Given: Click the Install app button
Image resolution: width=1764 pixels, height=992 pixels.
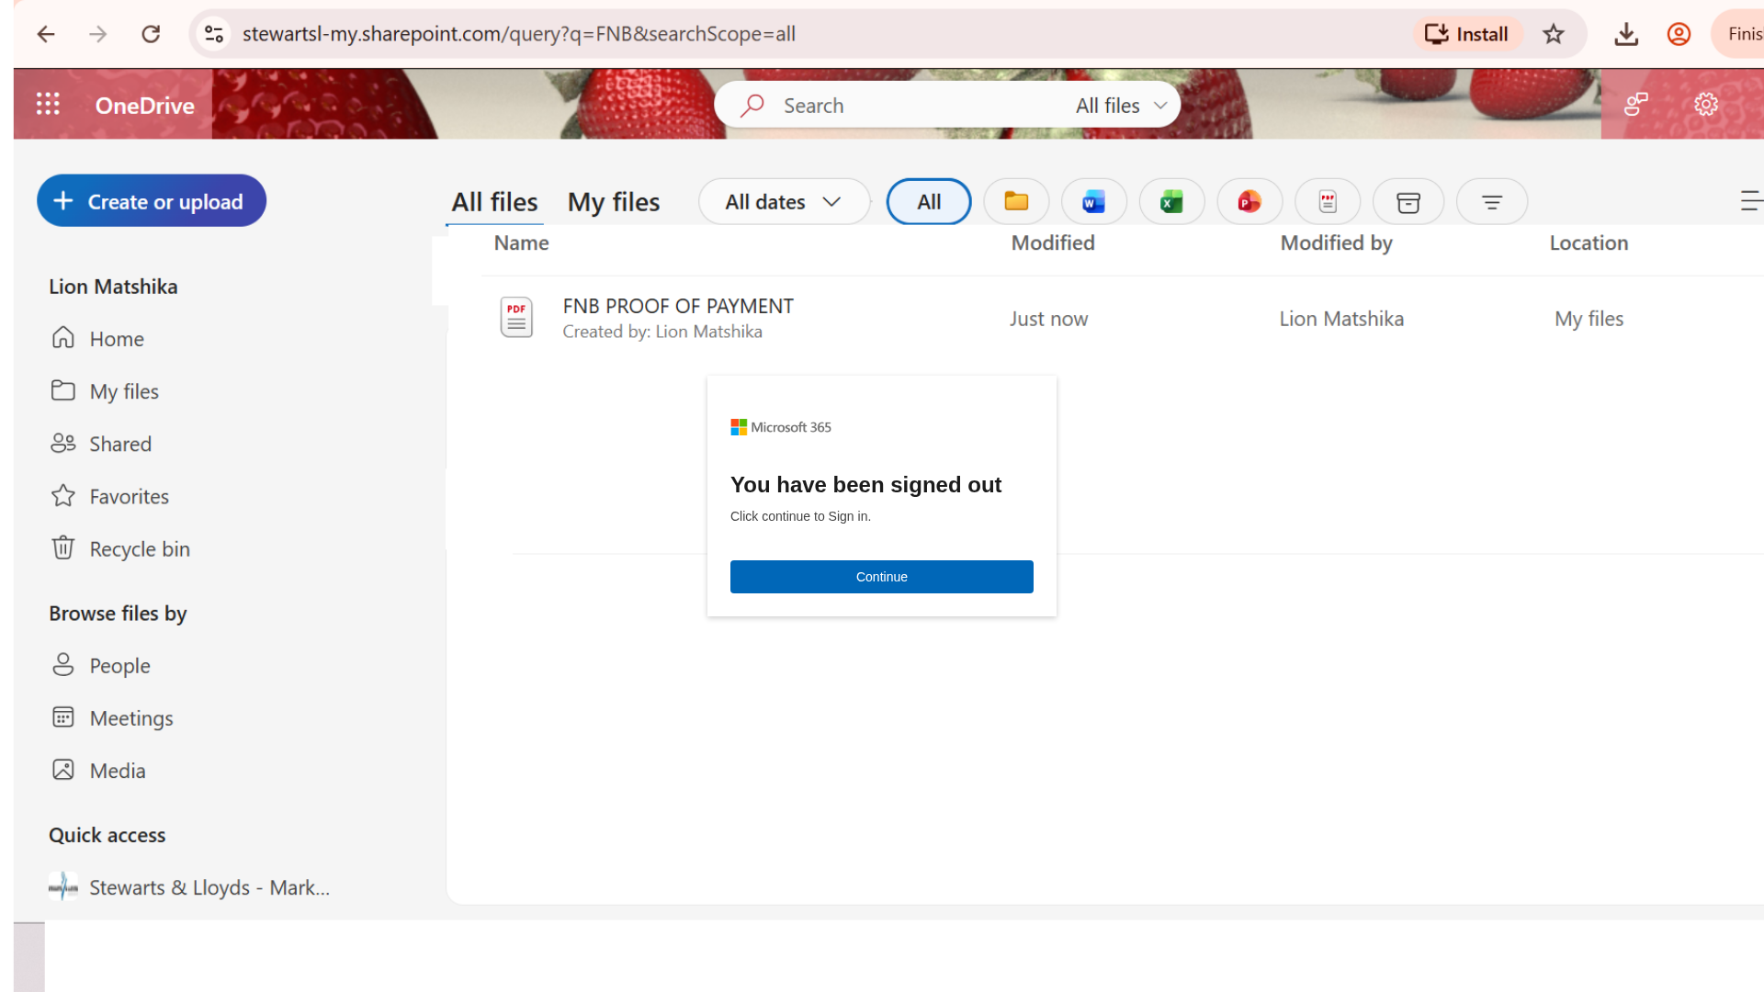Looking at the screenshot, I should pos(1467,34).
